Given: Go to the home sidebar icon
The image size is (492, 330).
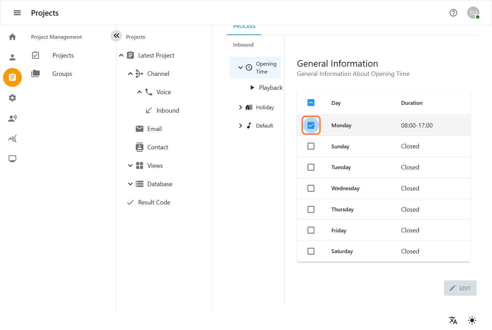Looking at the screenshot, I should pyautogui.click(x=12, y=37).
